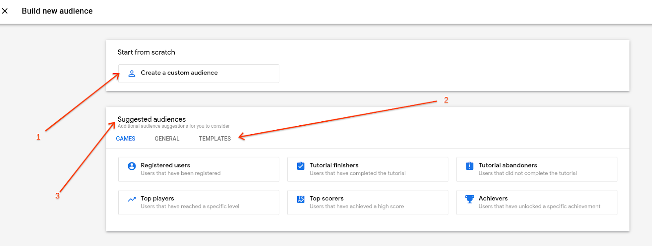Switch to the General tab
Viewport: 653px width, 247px height.
coord(167,139)
